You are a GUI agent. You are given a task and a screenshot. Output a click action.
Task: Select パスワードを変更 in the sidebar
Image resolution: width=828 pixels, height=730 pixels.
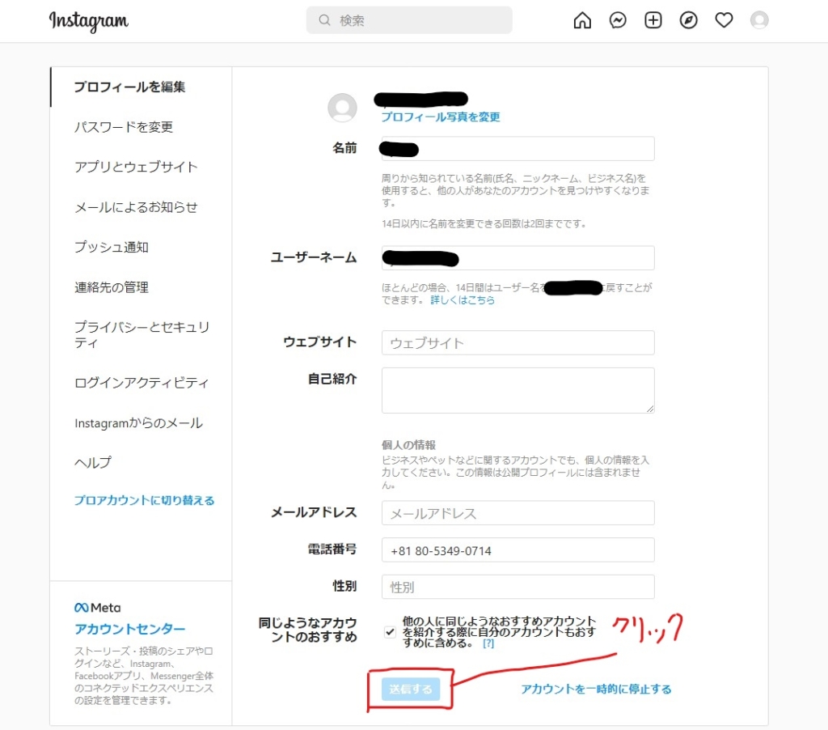click(x=124, y=127)
